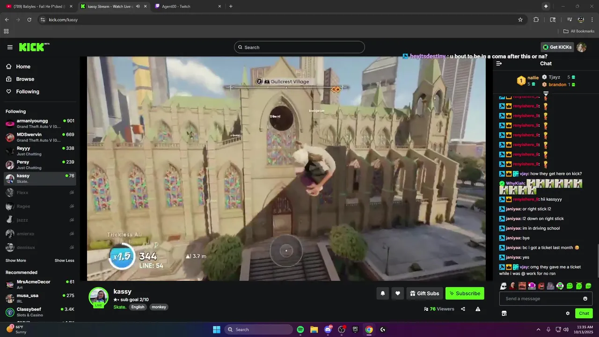
Task: Click second gifter Tjayz
Action: point(555,77)
